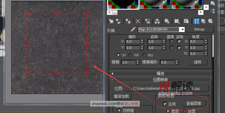Image resolution: width=225 pixels, height=113 pixels.
Task: Toggle the Show End Result icon
Action: (196, 21)
